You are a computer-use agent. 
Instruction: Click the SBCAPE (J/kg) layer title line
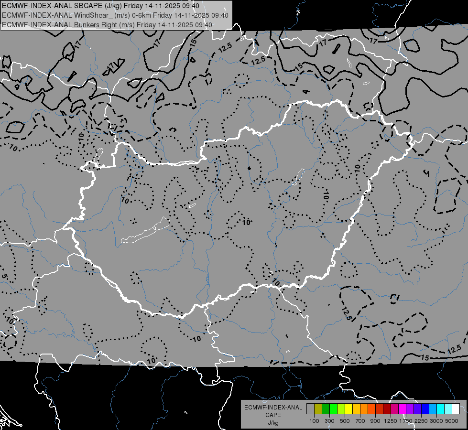tap(100, 6)
